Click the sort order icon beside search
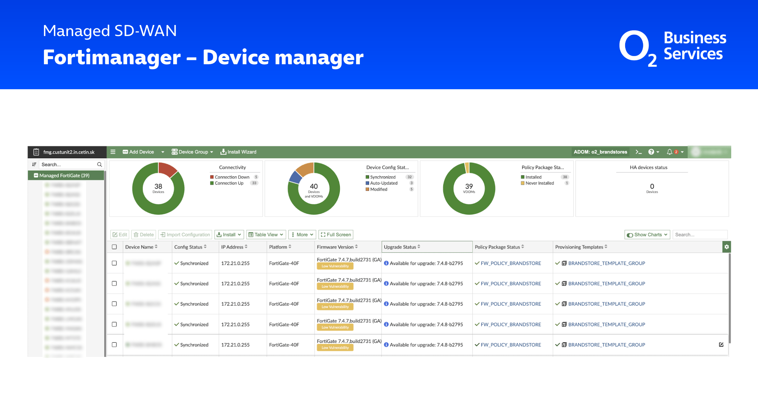 click(34, 165)
